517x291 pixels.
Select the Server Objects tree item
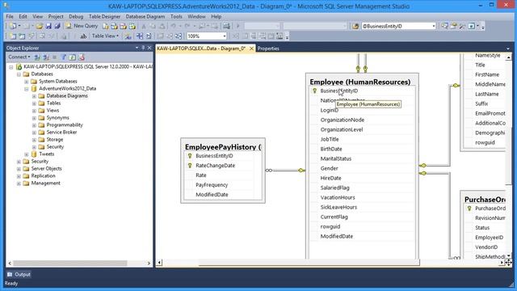click(46, 168)
